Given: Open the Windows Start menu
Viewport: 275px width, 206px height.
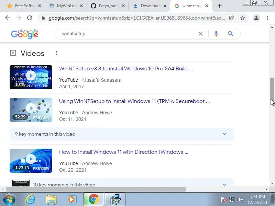Looking at the screenshot, I should 9,199.
